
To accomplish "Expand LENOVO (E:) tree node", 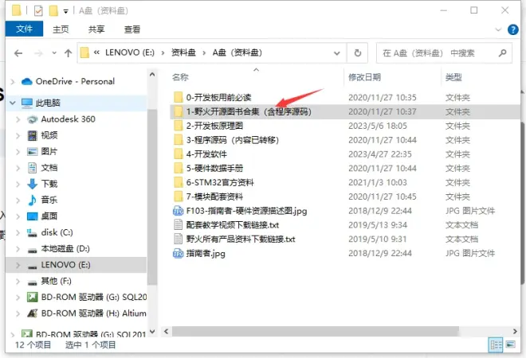I will click(x=18, y=265).
